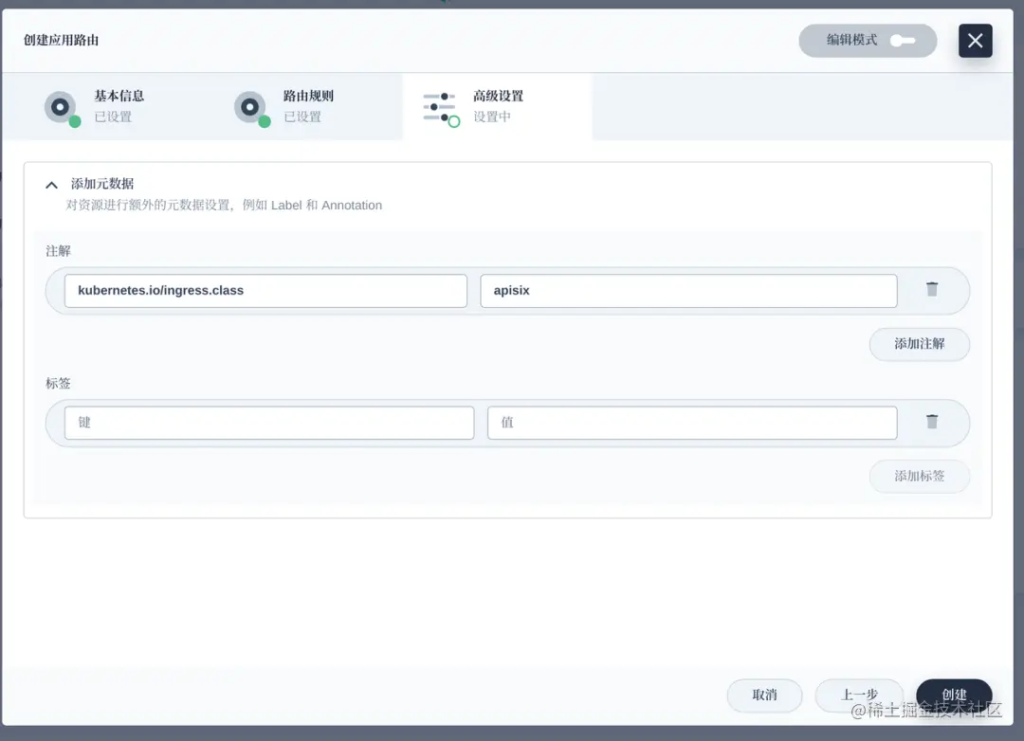This screenshot has width=1024, height=741.
Task: Delete the empty label row
Action: tap(932, 422)
